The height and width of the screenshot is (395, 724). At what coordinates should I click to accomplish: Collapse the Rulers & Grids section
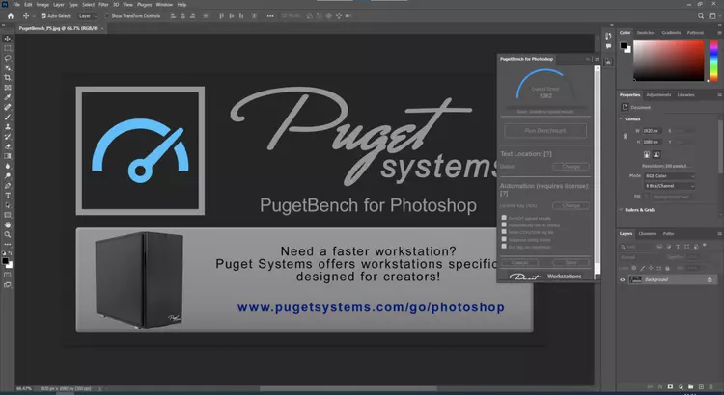(x=621, y=210)
